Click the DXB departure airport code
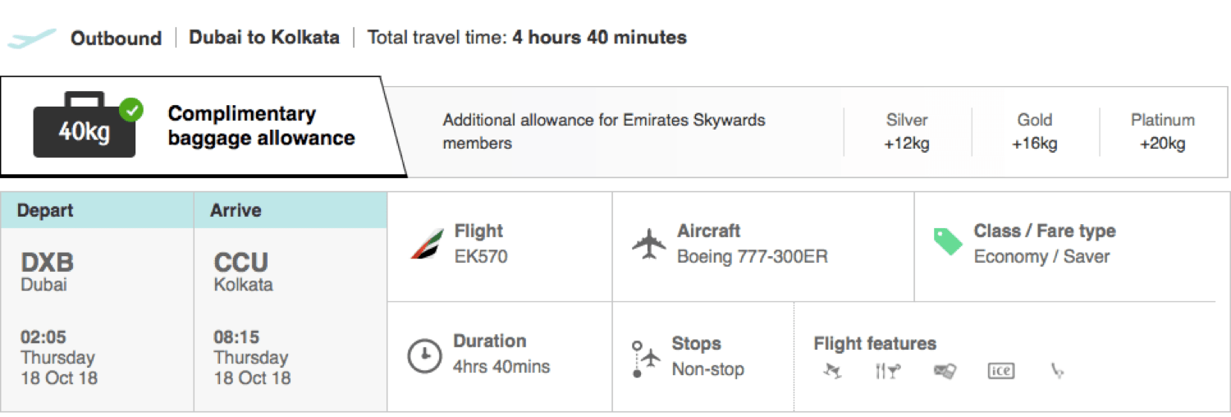Screen dimensions: 1231x417 [47, 263]
